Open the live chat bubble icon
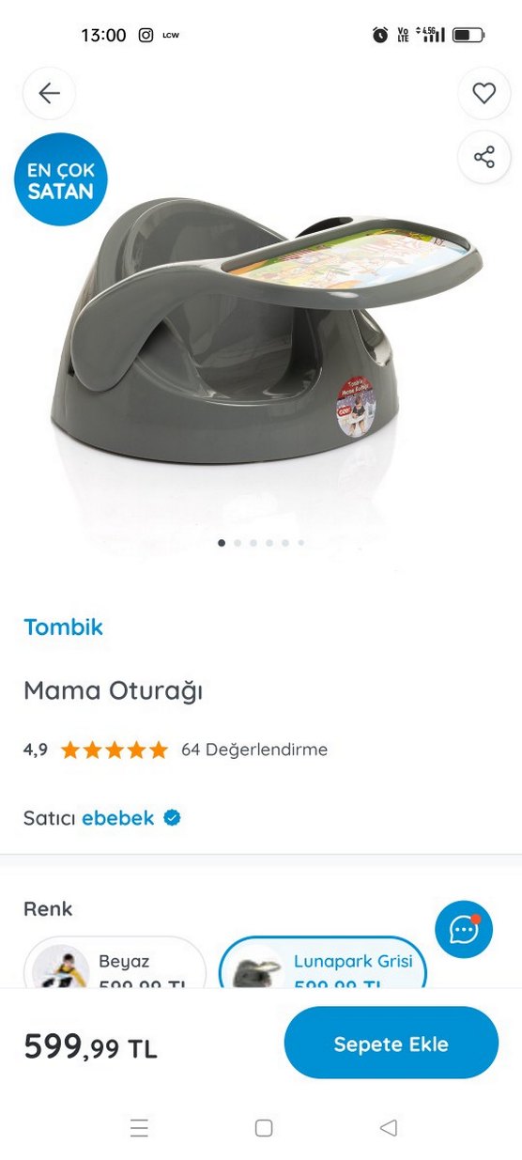This screenshot has width=522, height=1160. point(464,930)
